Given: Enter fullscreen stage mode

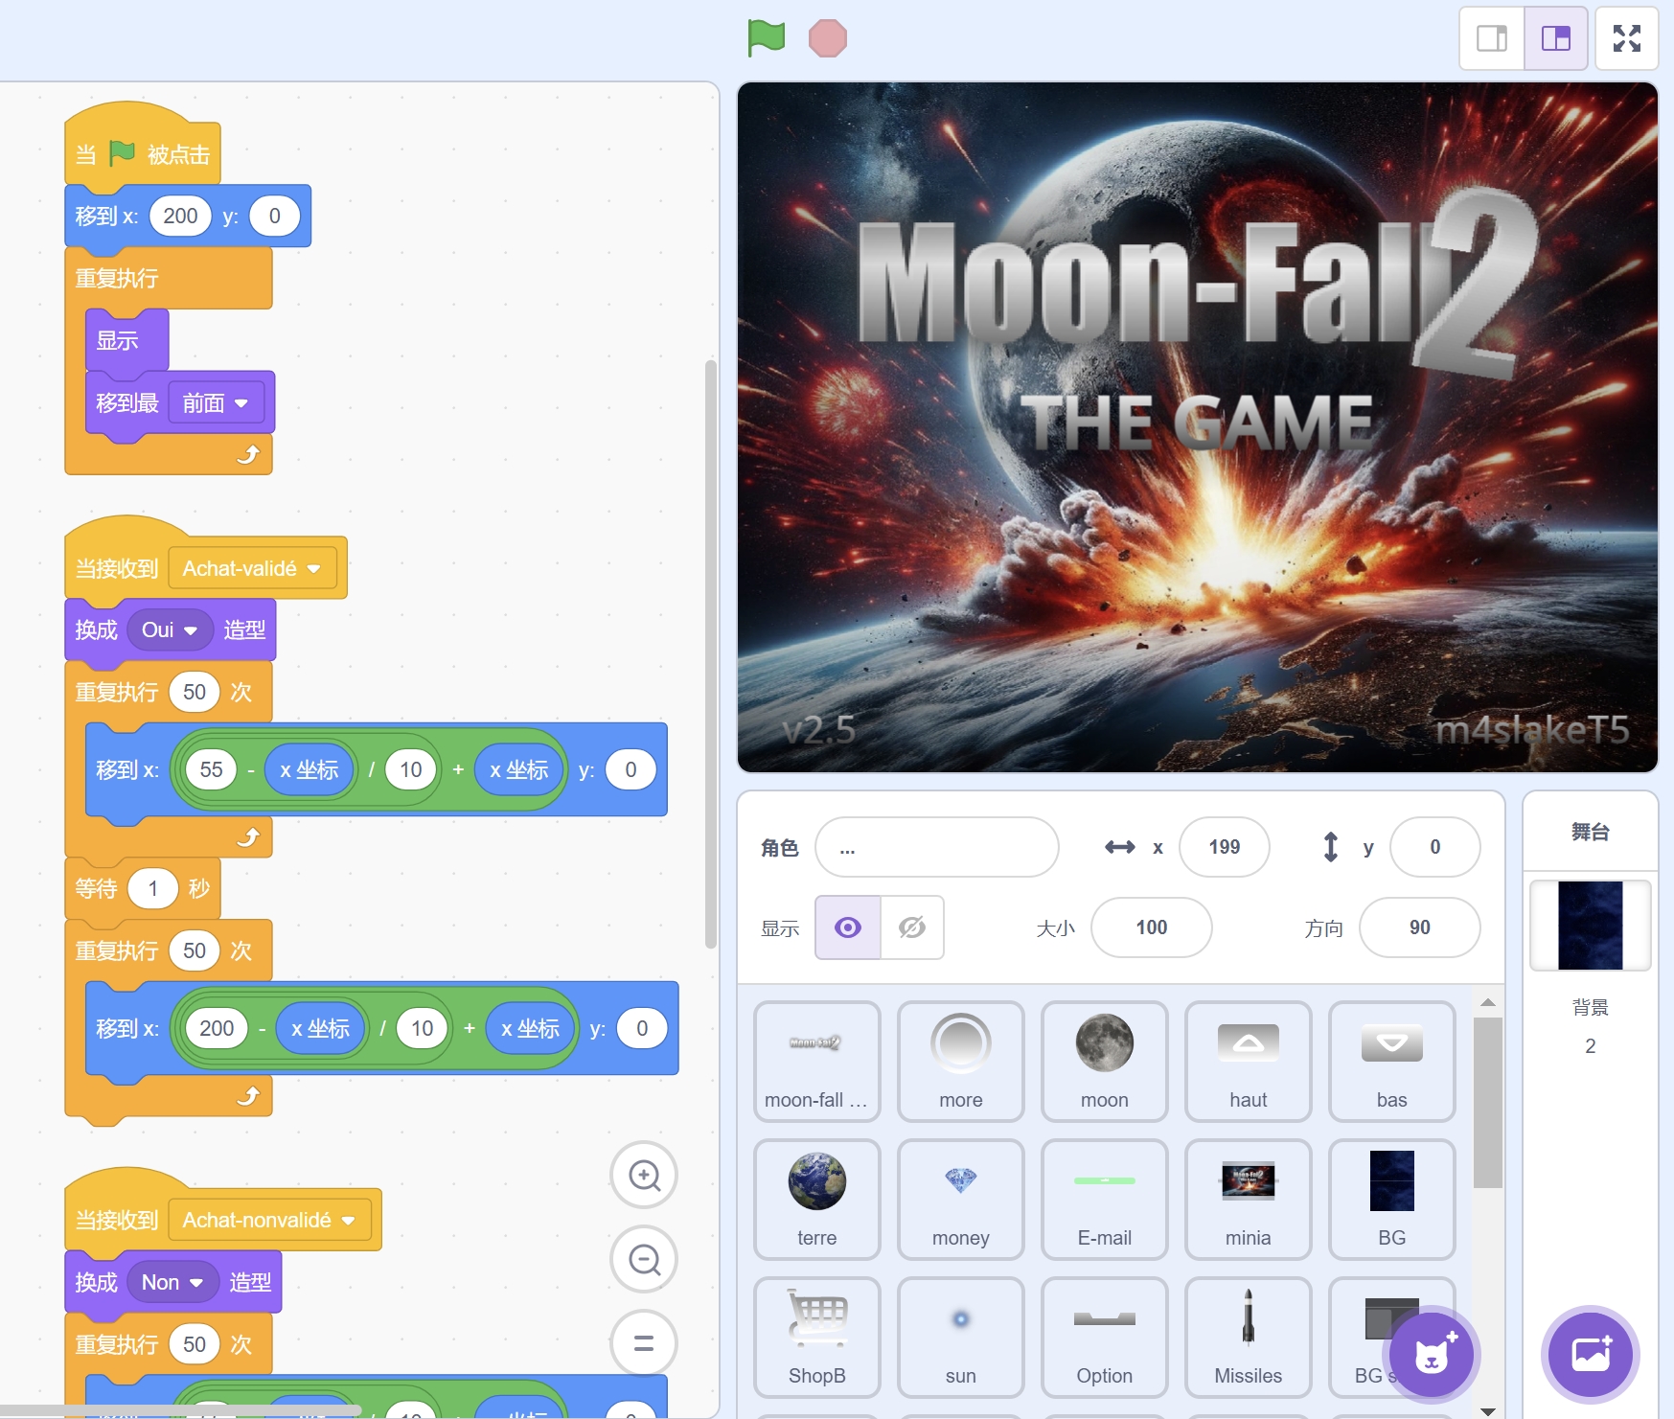Looking at the screenshot, I should tap(1626, 38).
